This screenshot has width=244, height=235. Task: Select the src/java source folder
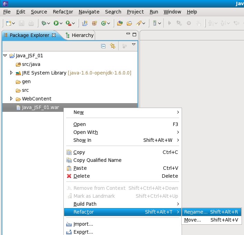pyautogui.click(x=31, y=64)
